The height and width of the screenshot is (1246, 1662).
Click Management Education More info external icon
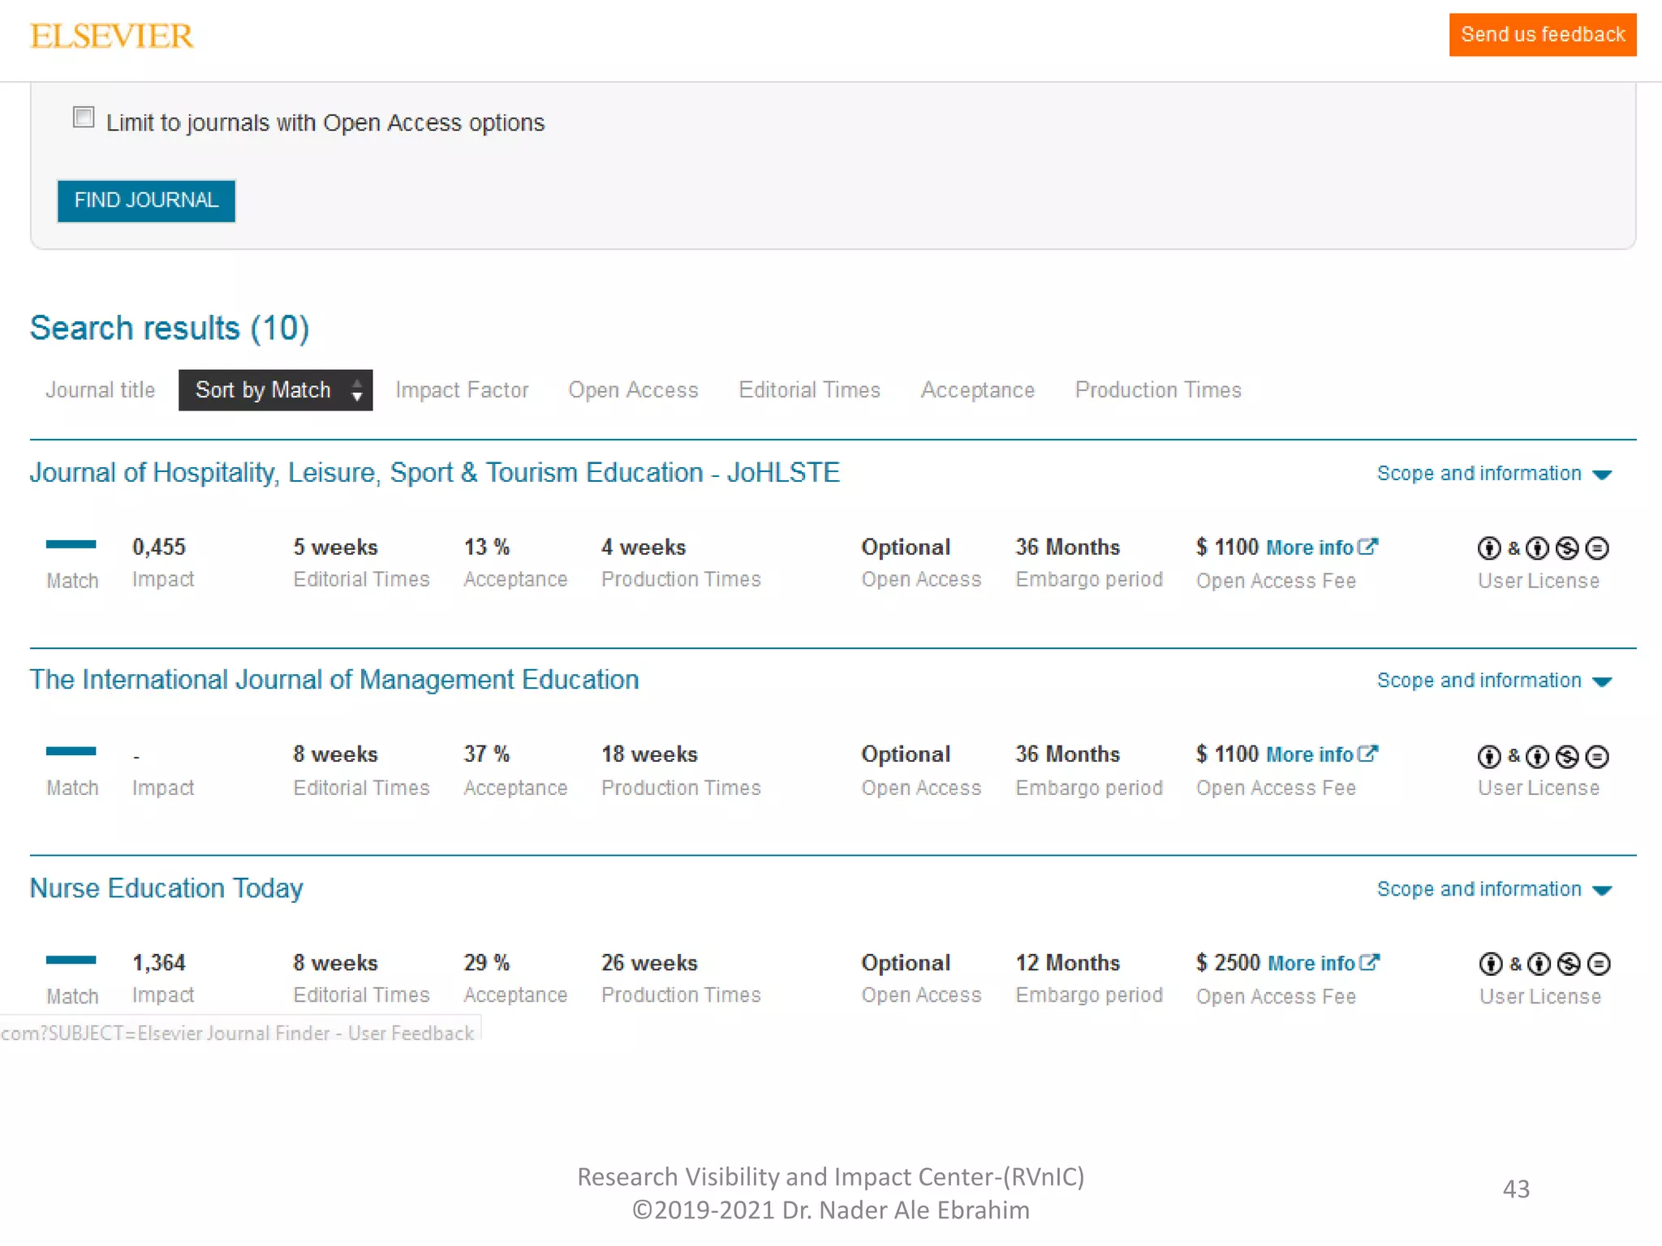[x=1368, y=754]
